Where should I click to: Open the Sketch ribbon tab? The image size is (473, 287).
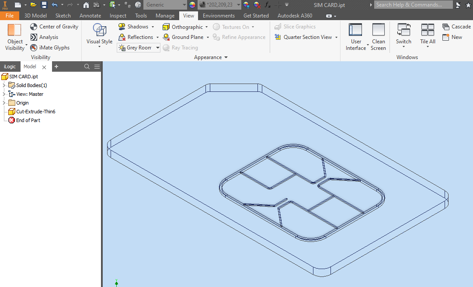pos(63,16)
